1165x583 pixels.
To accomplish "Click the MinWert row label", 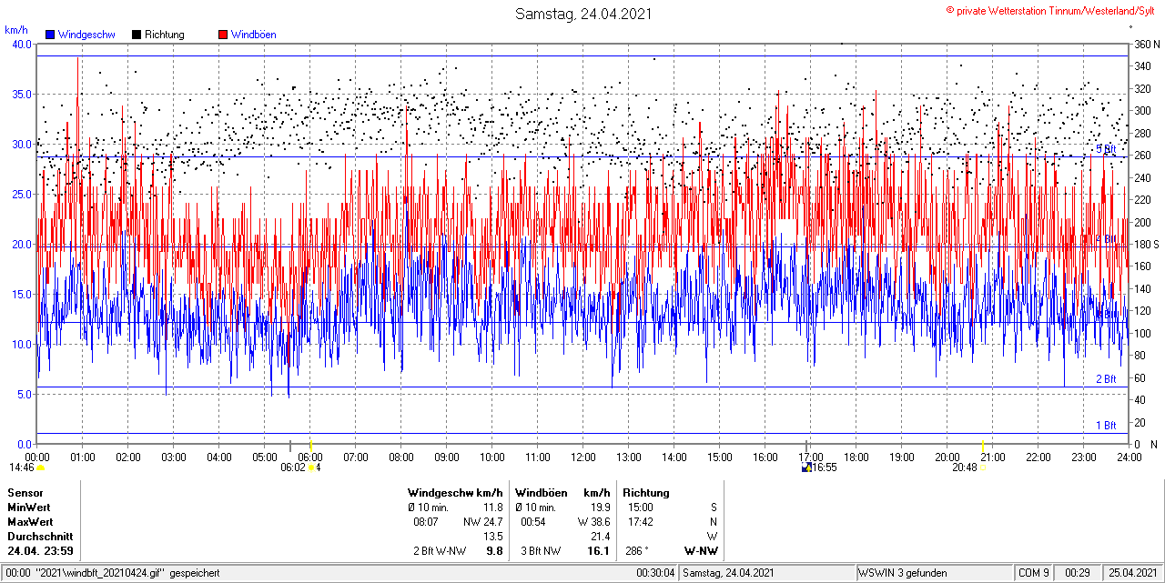I will 29,508.
